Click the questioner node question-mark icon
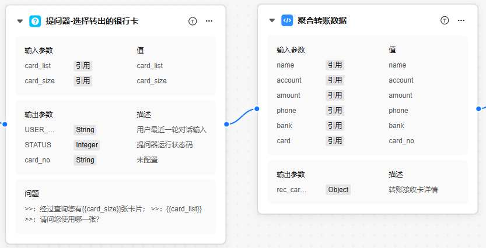Viewport: 486px width, 248px height. [x=35, y=21]
